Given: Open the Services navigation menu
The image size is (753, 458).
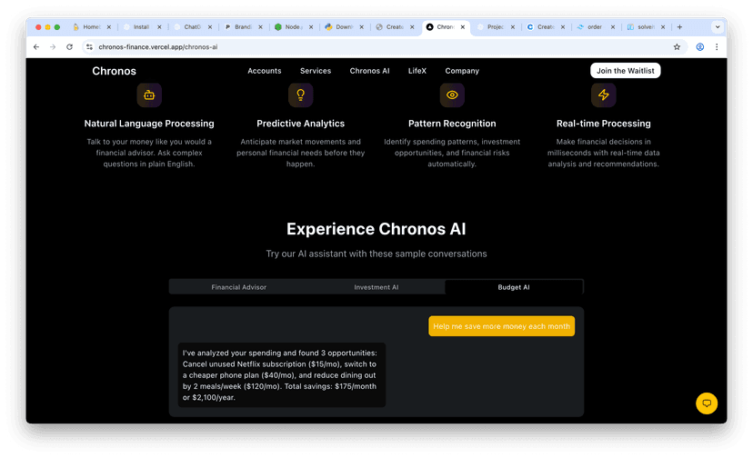Looking at the screenshot, I should (316, 71).
